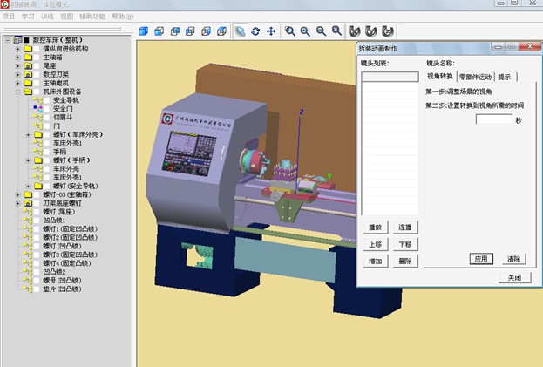543x367 pixels.
Task: Select 安全门 item in the tree
Action: [x=63, y=108]
